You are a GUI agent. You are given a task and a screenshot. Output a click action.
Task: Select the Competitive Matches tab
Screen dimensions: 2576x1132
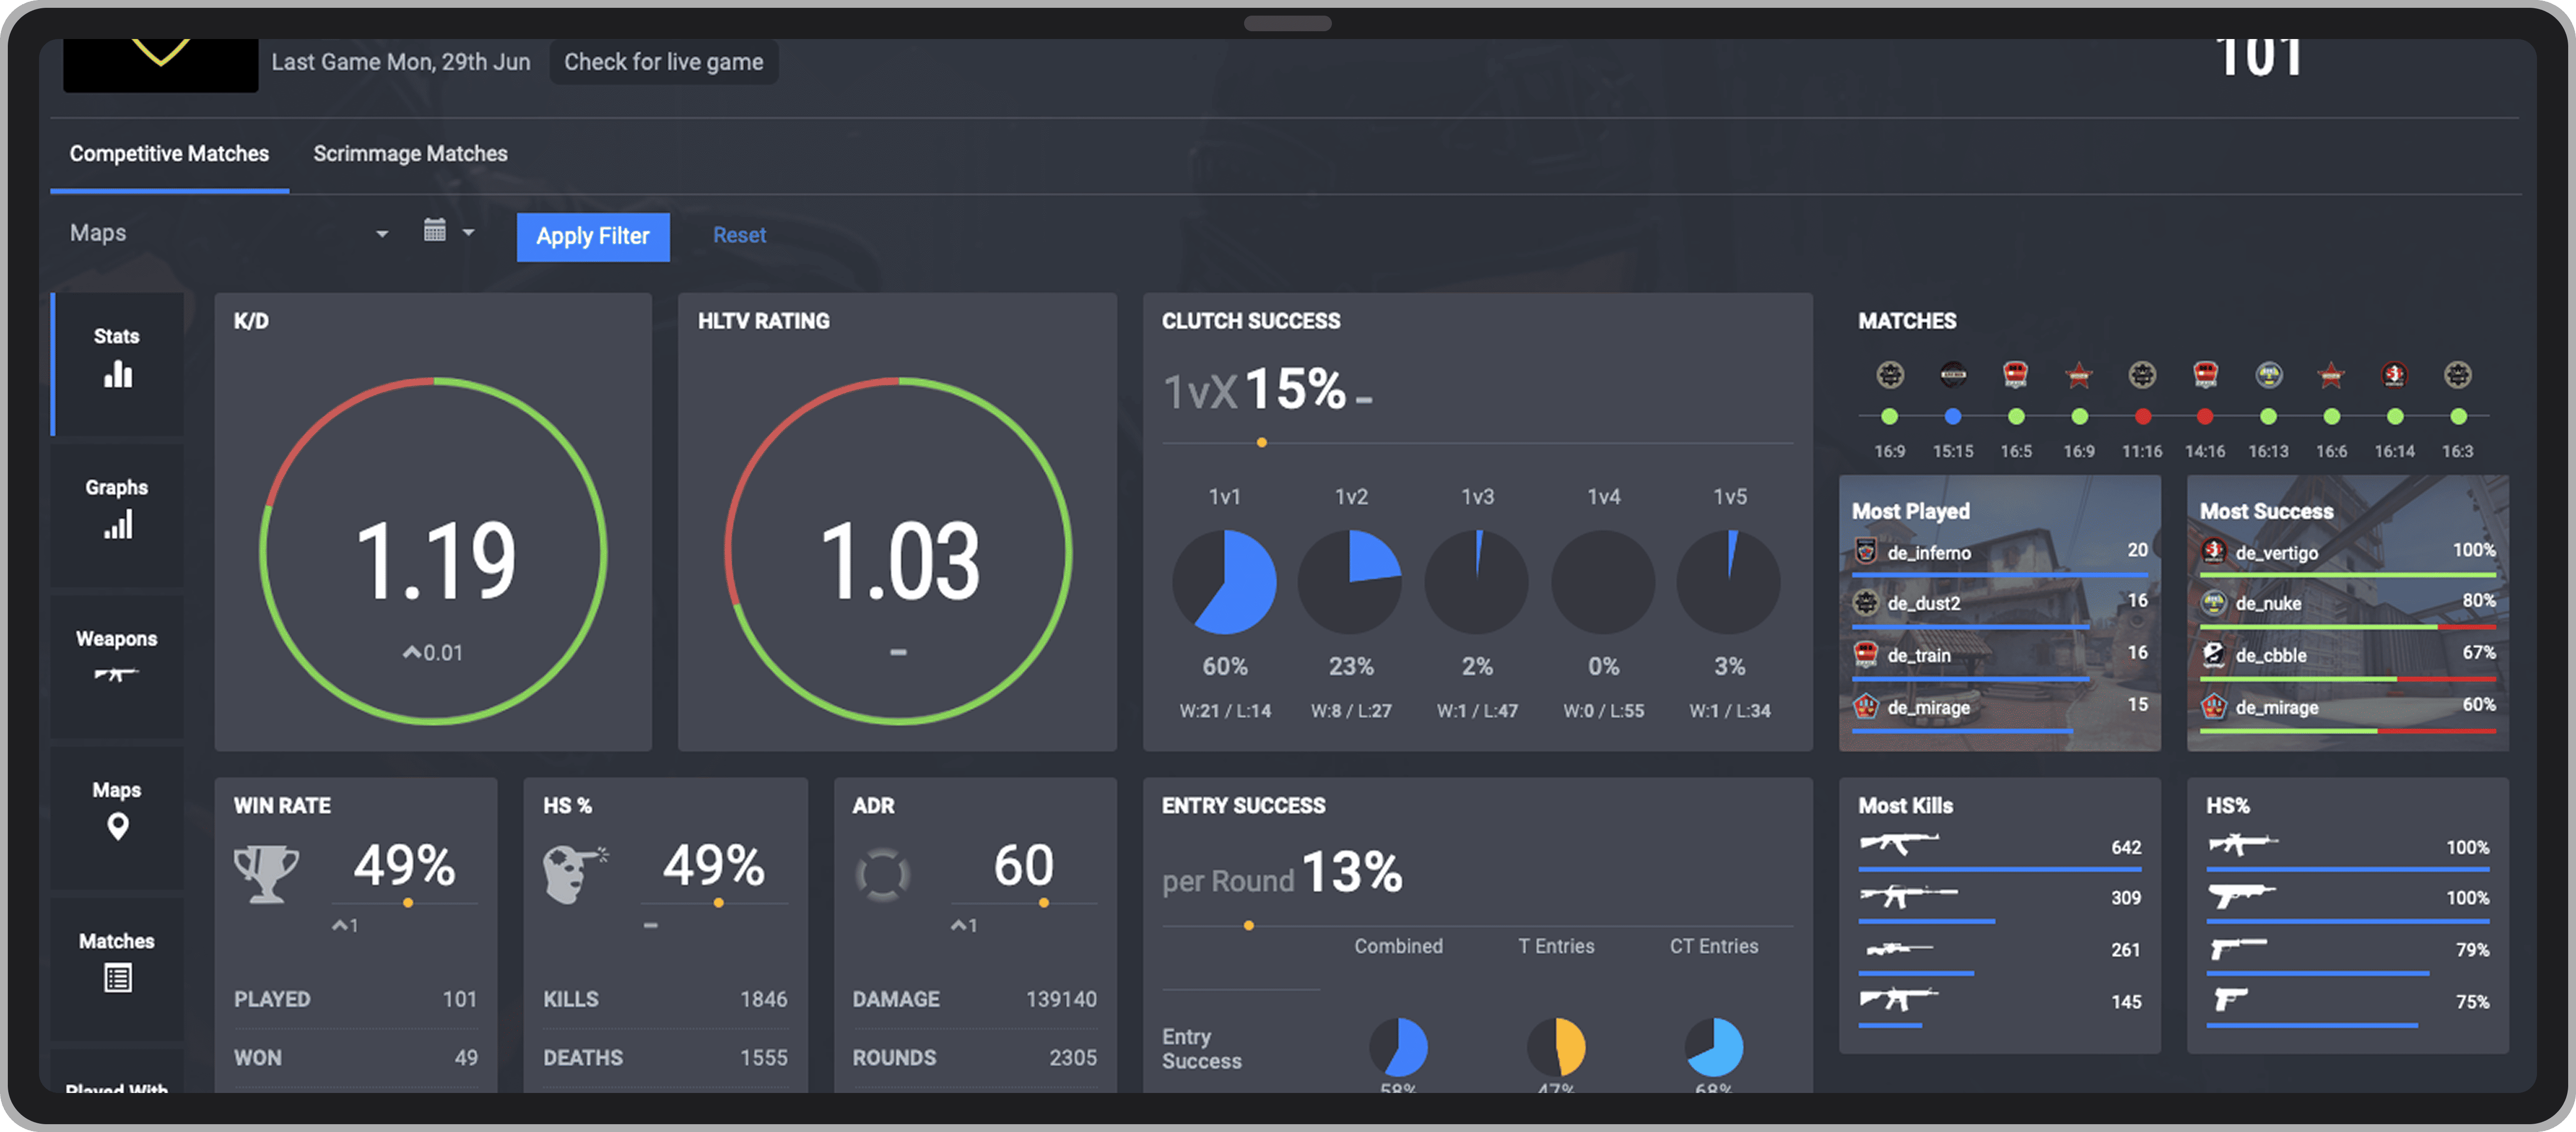click(169, 154)
